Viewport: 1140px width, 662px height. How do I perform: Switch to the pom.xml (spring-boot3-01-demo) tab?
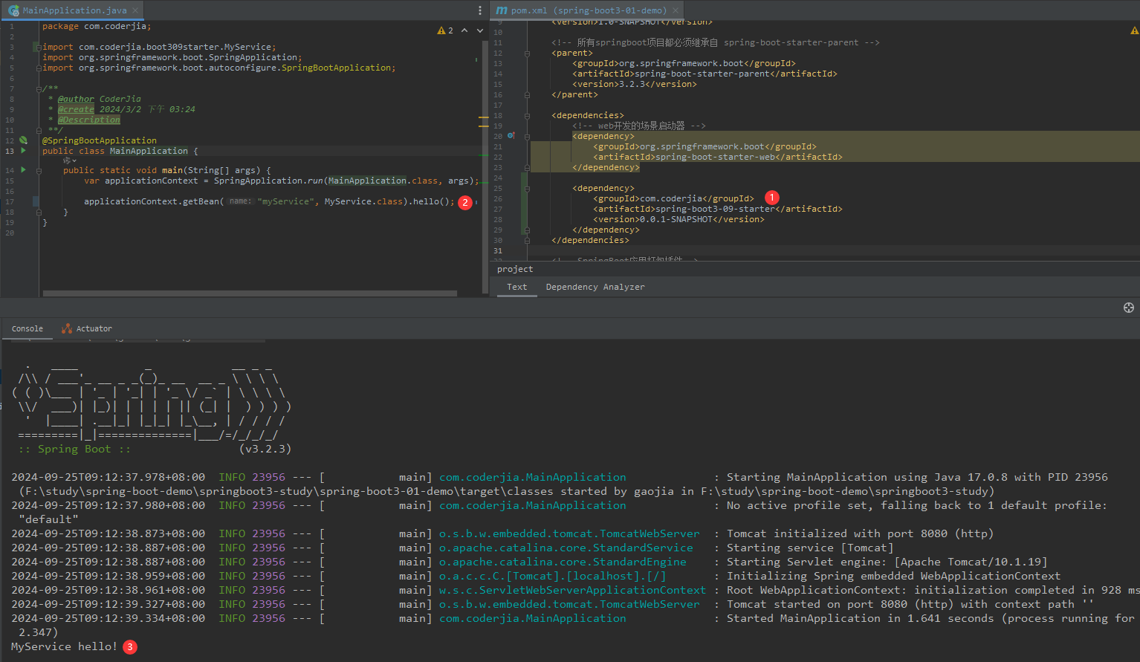pos(589,10)
